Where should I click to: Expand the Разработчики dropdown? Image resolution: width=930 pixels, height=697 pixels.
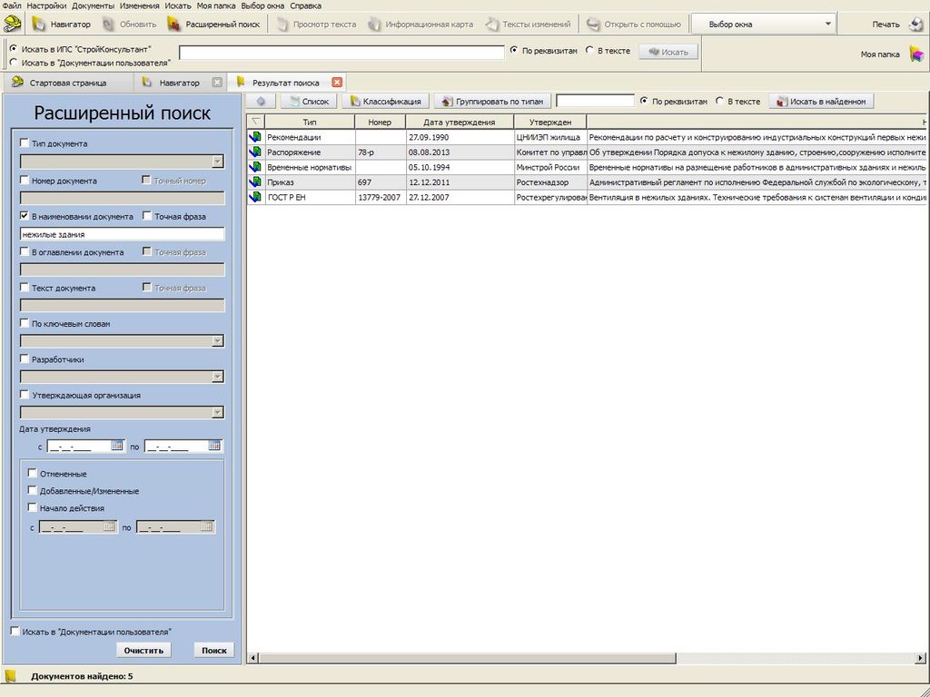click(218, 377)
